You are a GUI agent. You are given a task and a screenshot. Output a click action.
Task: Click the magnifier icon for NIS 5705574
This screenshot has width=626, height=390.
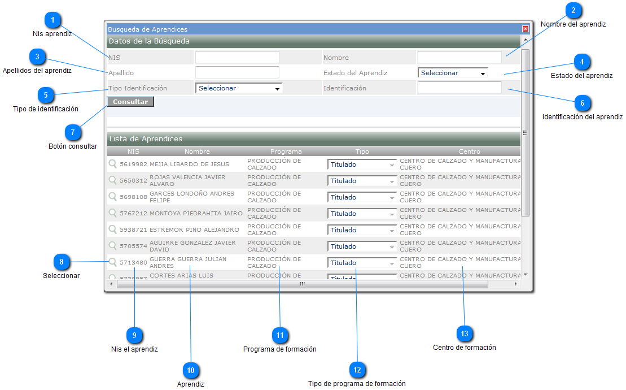[x=112, y=246]
